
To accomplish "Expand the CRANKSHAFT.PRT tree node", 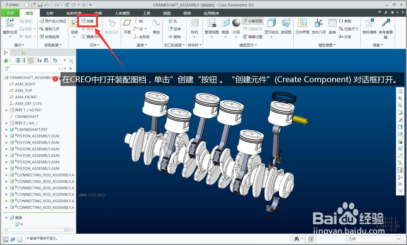I will pyautogui.click(x=7, y=130).
